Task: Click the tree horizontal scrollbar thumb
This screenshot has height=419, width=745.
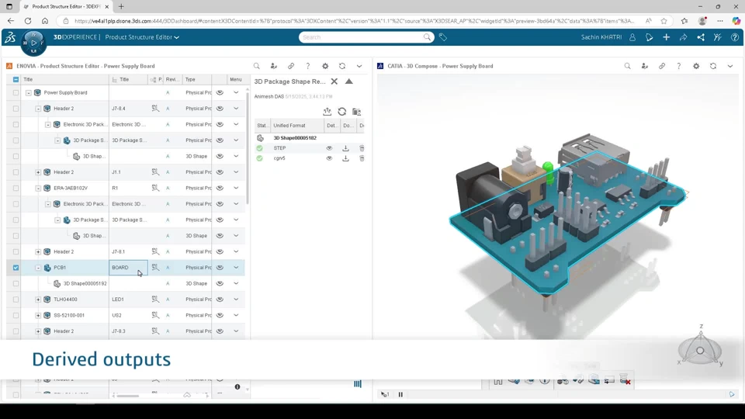Action: (128, 396)
